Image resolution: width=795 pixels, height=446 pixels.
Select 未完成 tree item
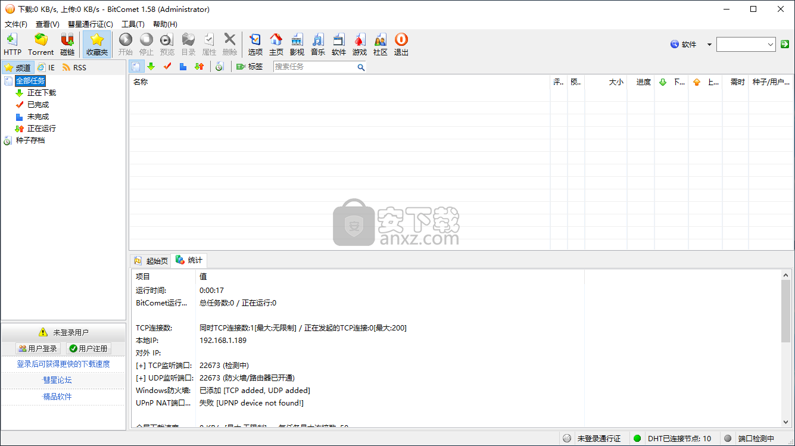(x=38, y=117)
